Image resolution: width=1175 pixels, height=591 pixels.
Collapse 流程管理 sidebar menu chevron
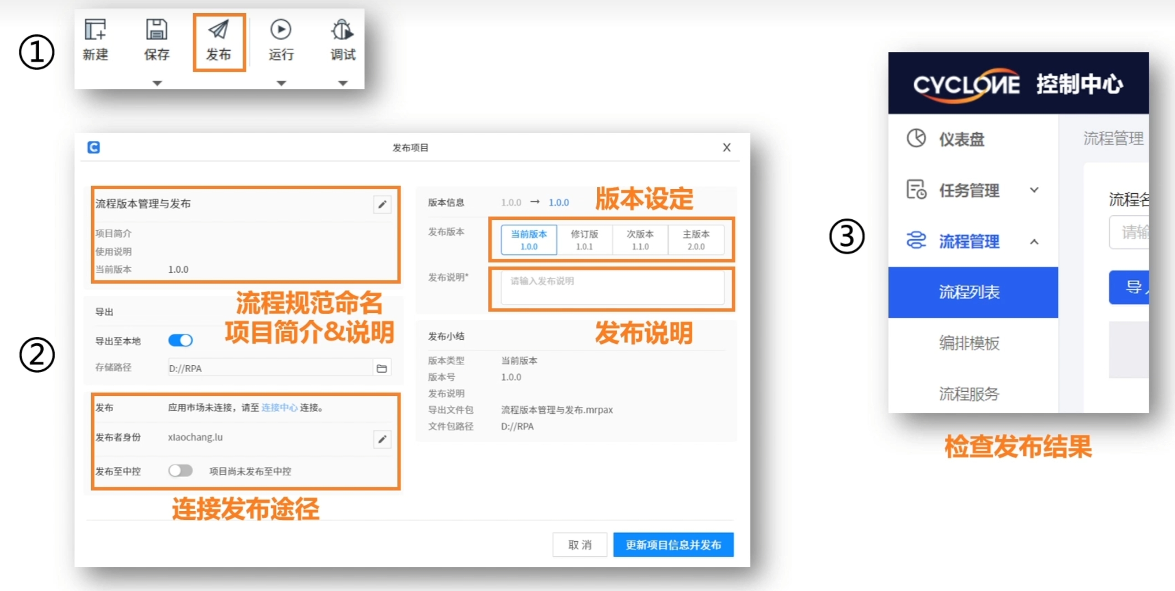[x=1034, y=242]
